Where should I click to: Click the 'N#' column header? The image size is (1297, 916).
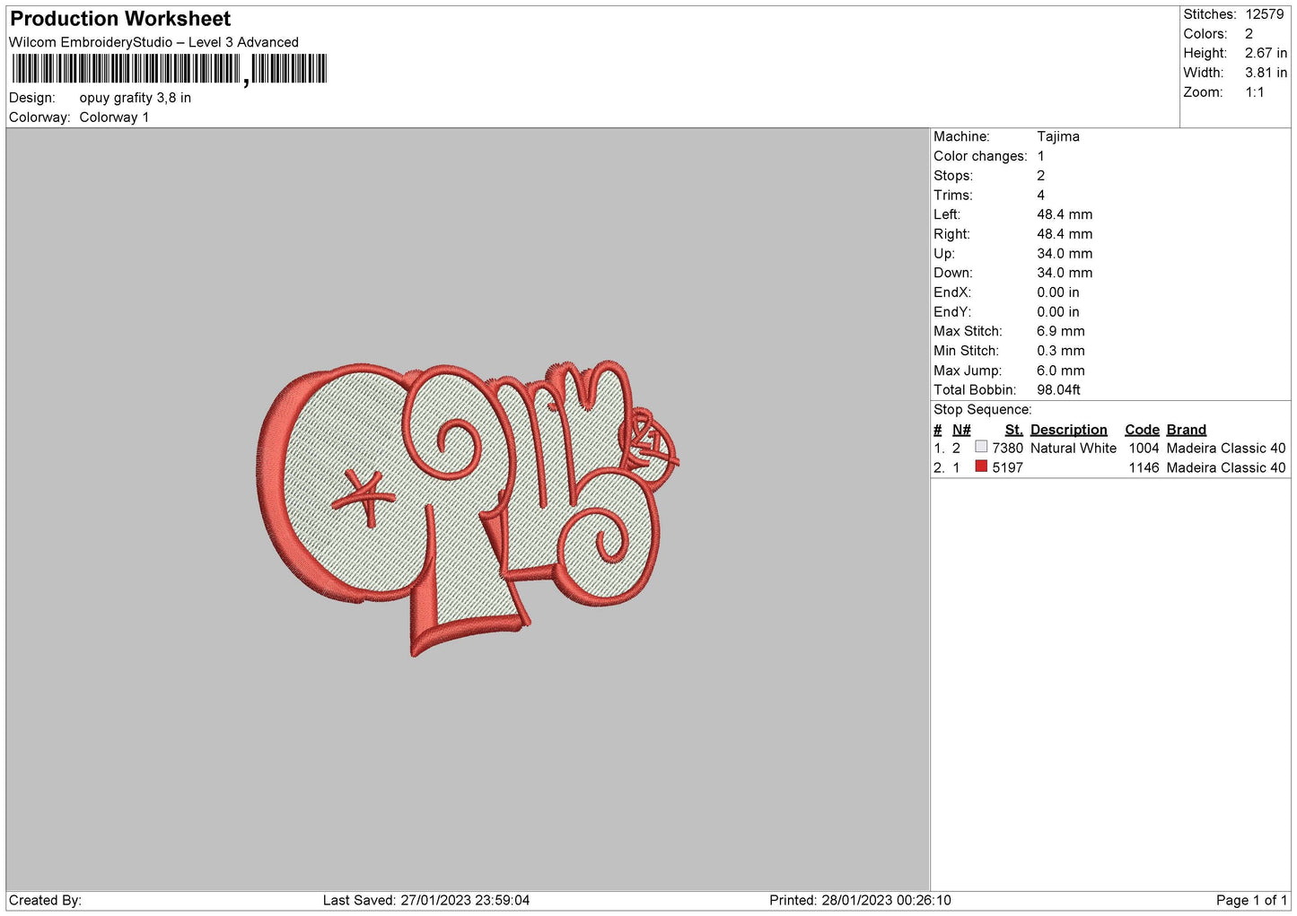961,430
